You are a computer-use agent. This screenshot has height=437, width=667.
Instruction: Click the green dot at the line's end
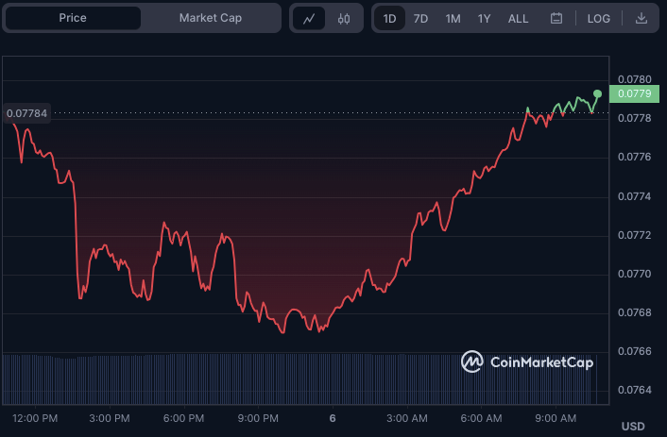click(x=598, y=93)
